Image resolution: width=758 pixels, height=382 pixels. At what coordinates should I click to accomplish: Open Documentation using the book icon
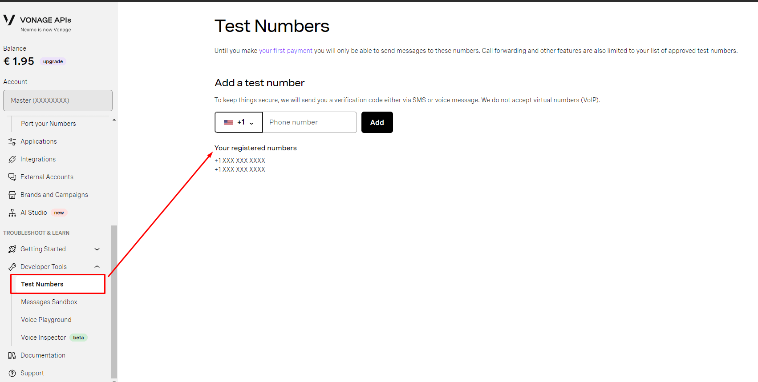click(x=12, y=355)
